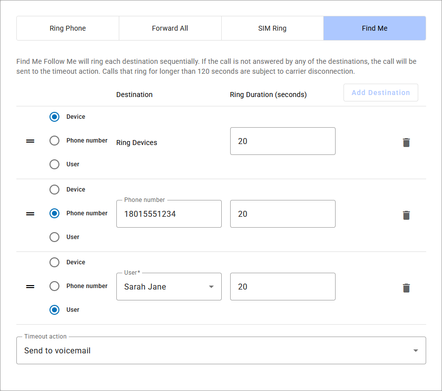This screenshot has width=442, height=391.
Task: Delete the Ring Devices destination row
Action: click(x=406, y=143)
